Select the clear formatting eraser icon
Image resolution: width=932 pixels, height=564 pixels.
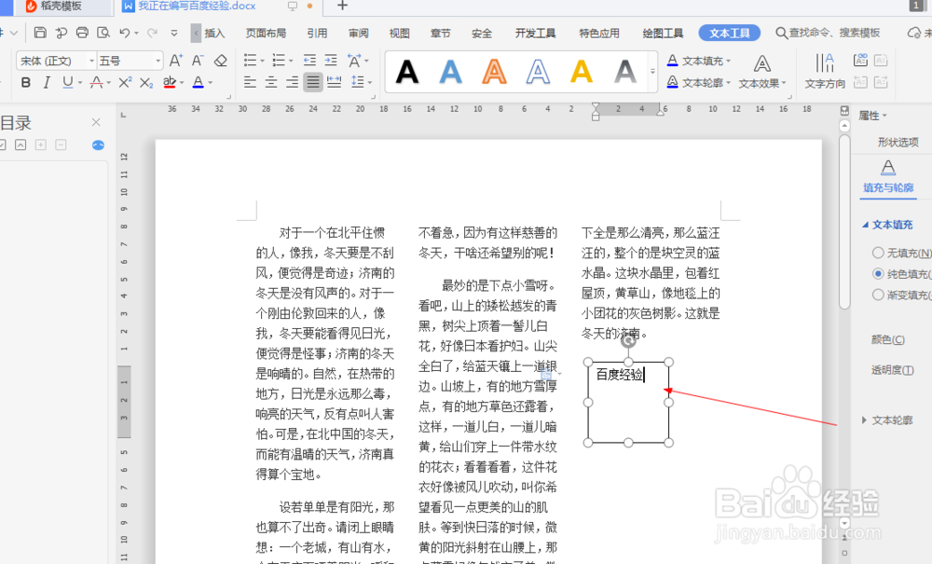[x=221, y=60]
